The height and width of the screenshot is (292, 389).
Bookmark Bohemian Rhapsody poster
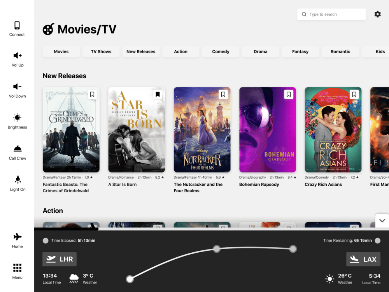(289, 94)
